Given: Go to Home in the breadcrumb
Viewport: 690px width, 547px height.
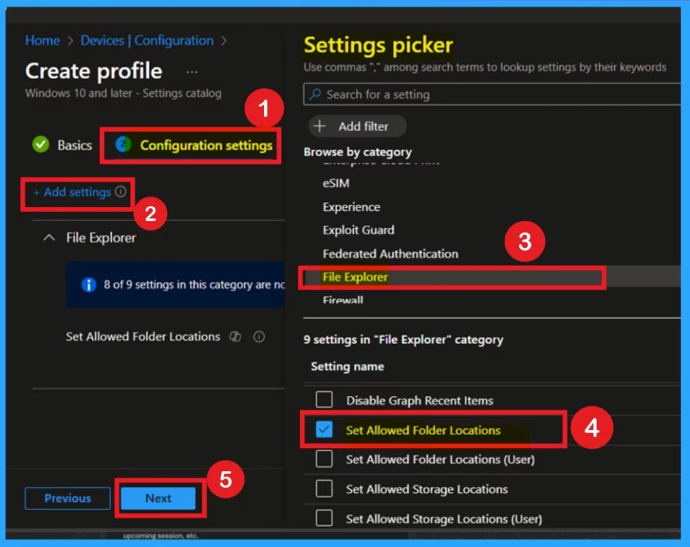Looking at the screenshot, I should (x=42, y=40).
